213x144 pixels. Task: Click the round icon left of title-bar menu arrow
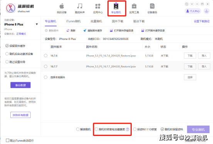tap(187, 4)
